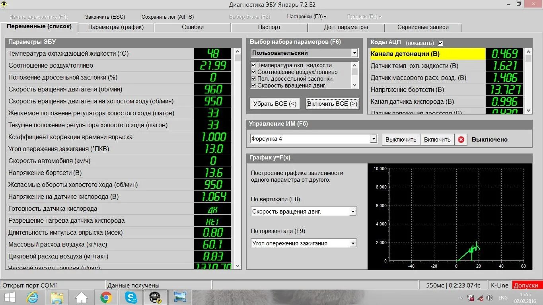Open Графики (F4) menu

pos(364,17)
